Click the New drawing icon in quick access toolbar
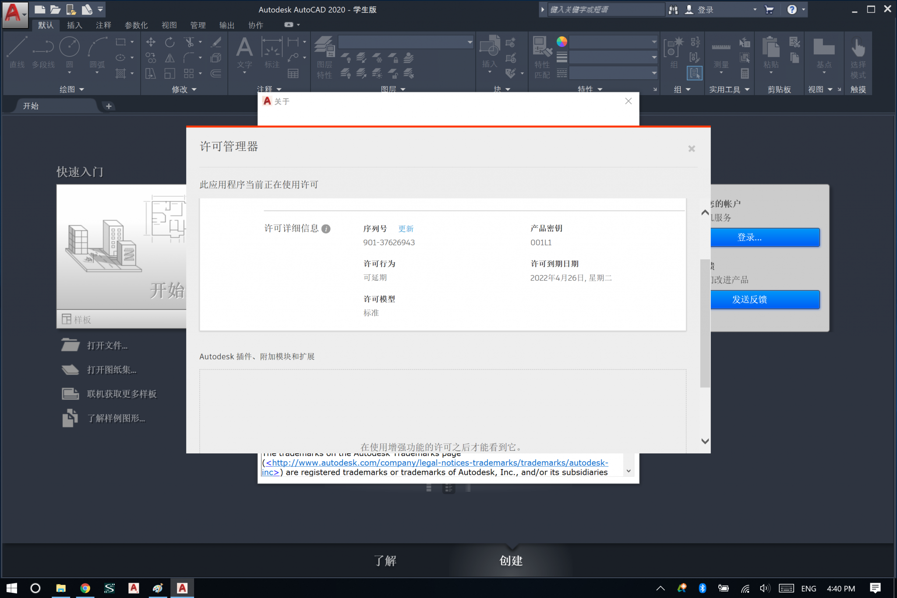The height and width of the screenshot is (598, 897). click(x=40, y=9)
